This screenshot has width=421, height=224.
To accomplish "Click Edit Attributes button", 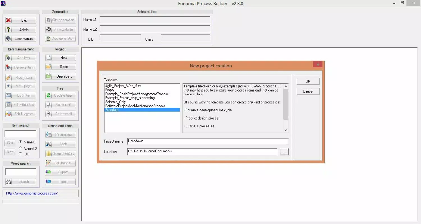I will 21,105.
